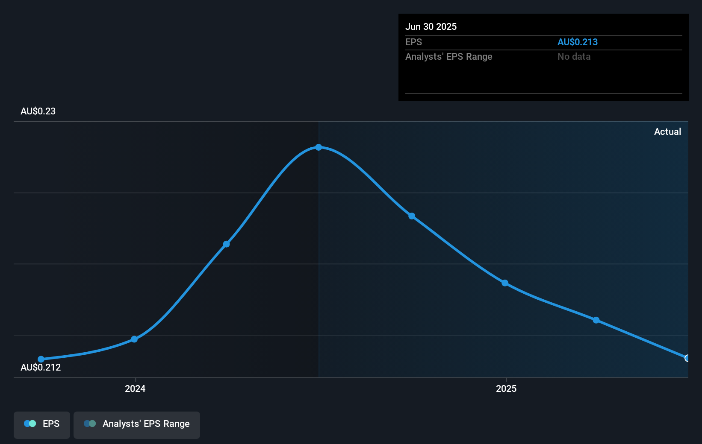
Task: Select the data point directly above the 2025 tick
Action: click(x=505, y=283)
